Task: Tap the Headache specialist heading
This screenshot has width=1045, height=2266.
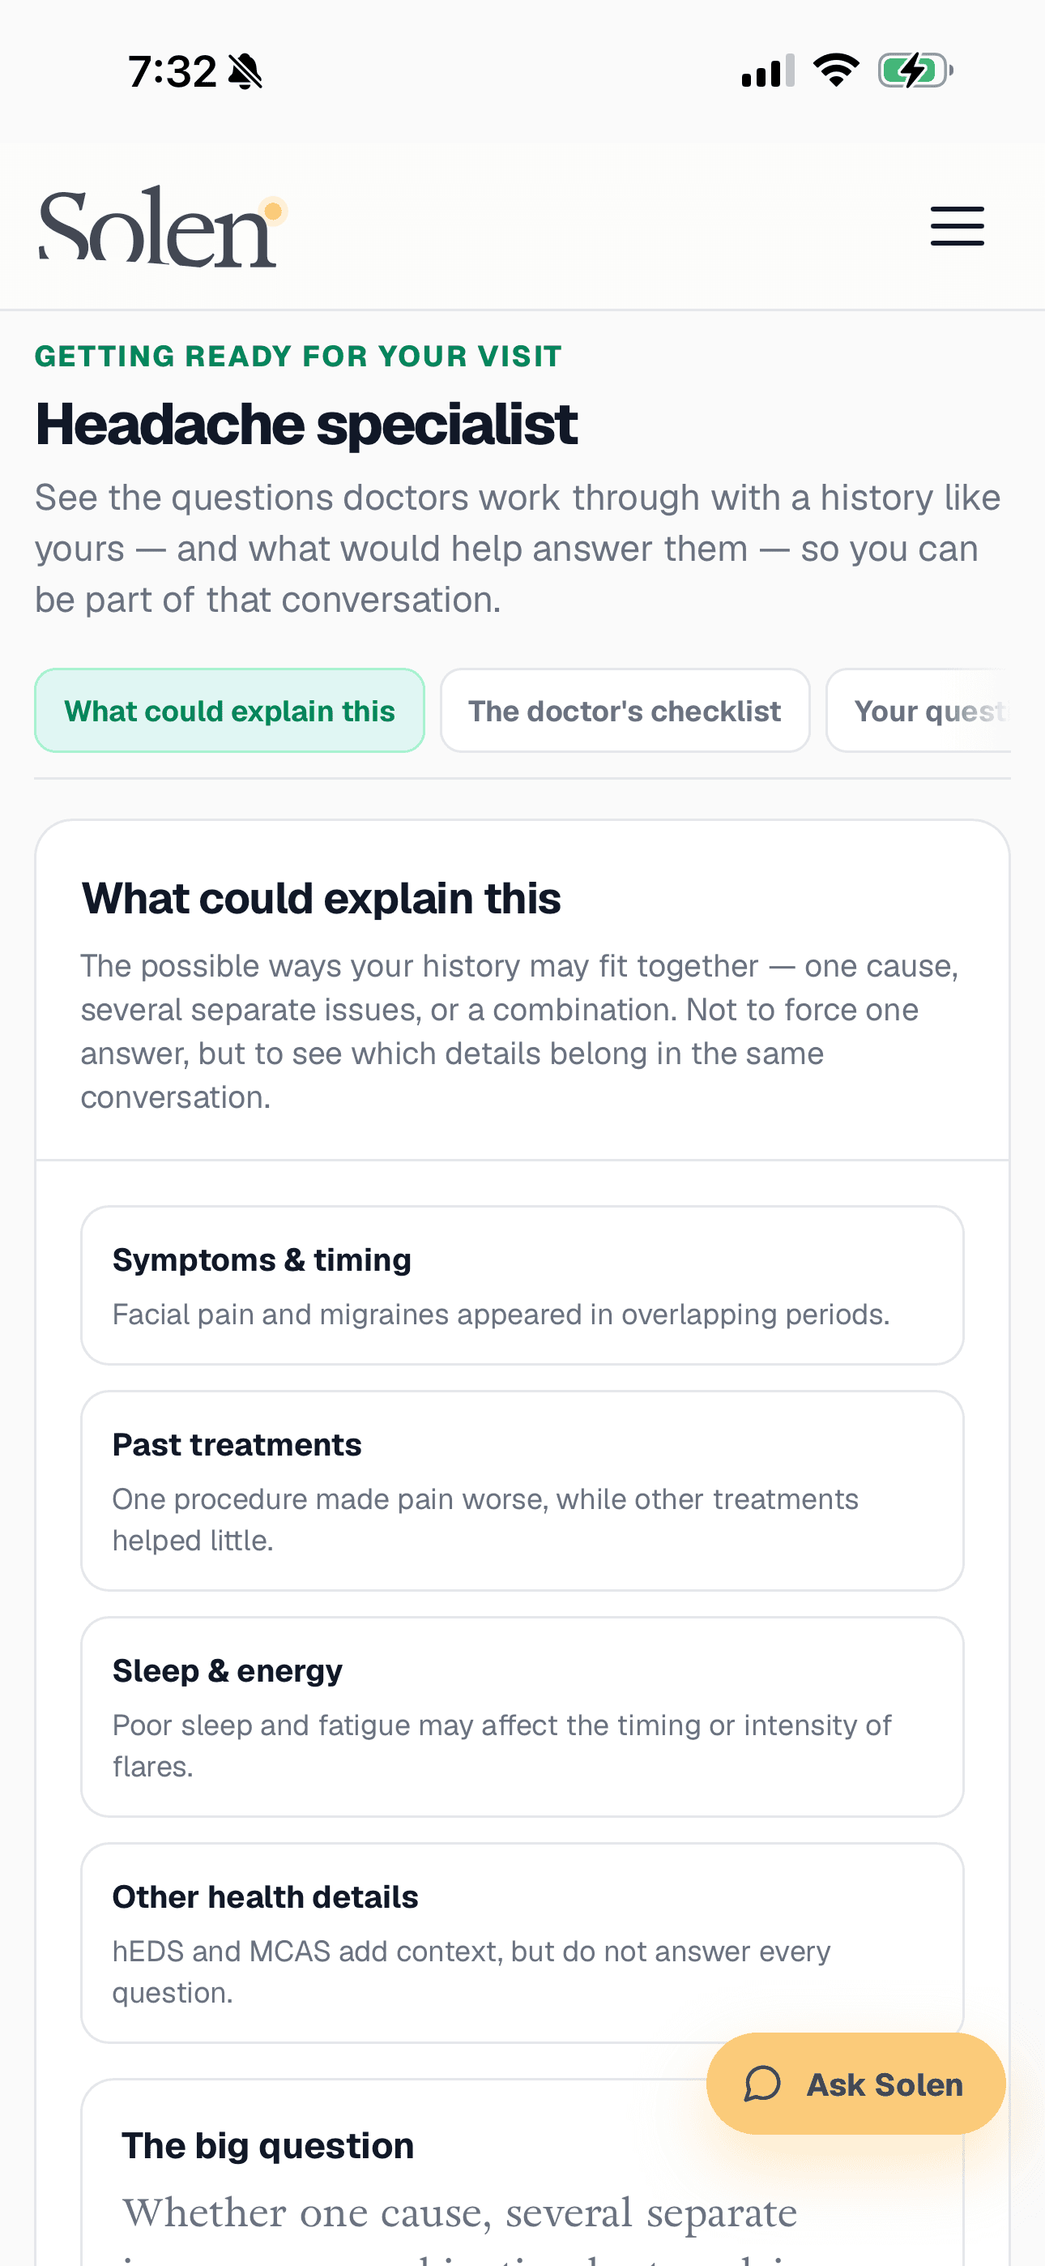Action: click(306, 424)
